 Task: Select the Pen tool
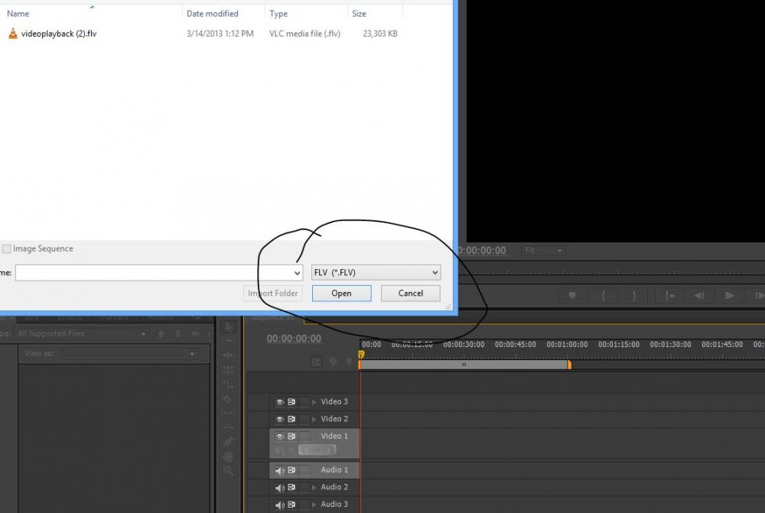click(x=228, y=442)
